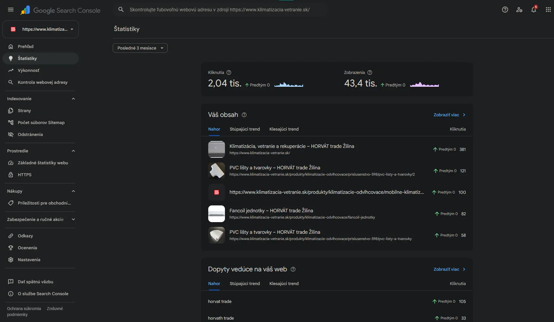Click the feedback icon beside Dať spätnú väzbu
This screenshot has width=554, height=322.
11,282
